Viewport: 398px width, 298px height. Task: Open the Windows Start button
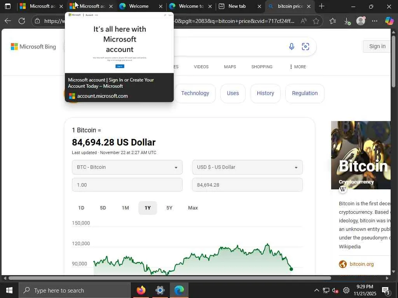[x=9, y=290]
